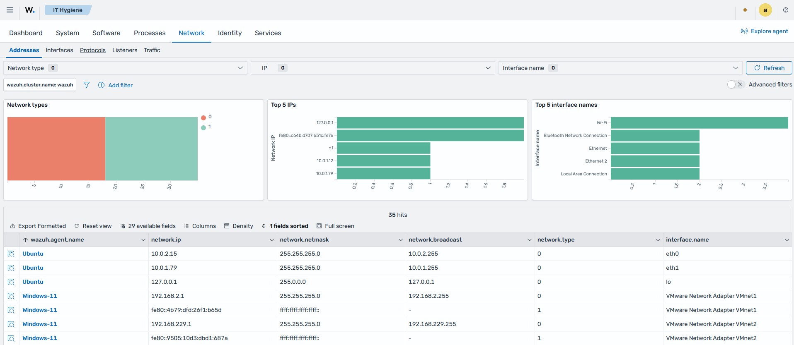Screen dimensions: 794x345
Task: Open the network.type column menu chevron
Action: point(658,240)
